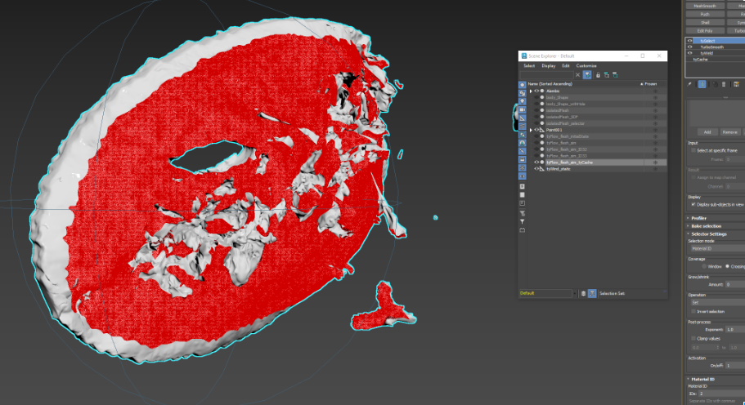The width and height of the screenshot is (745, 405).
Task: Toggle visibility eye of tySelect modifier
Action: (x=689, y=40)
